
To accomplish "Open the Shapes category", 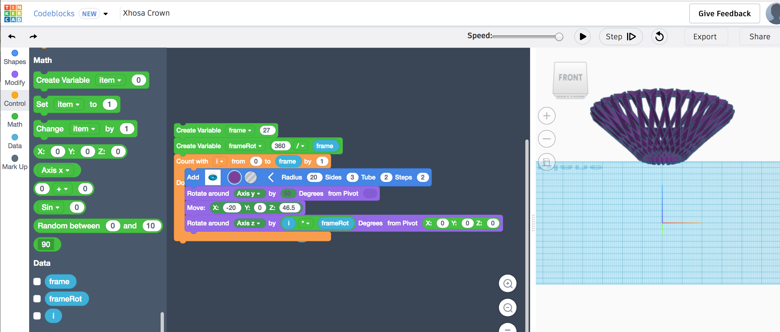I will pos(15,57).
